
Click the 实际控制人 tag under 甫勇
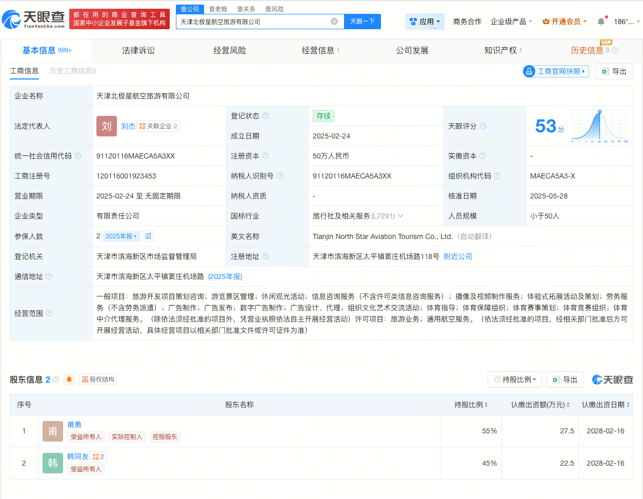[x=127, y=437]
